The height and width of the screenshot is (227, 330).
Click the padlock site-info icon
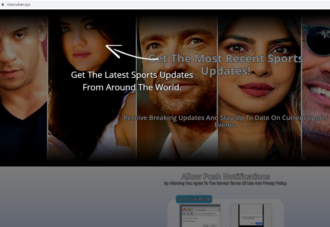tap(3, 4)
